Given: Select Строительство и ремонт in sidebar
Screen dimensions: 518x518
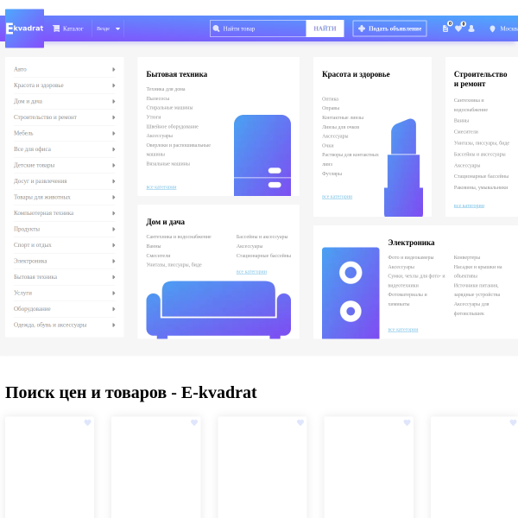Looking at the screenshot, I should (45, 117).
